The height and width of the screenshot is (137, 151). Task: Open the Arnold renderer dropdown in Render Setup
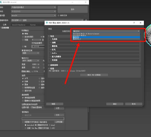34,15
